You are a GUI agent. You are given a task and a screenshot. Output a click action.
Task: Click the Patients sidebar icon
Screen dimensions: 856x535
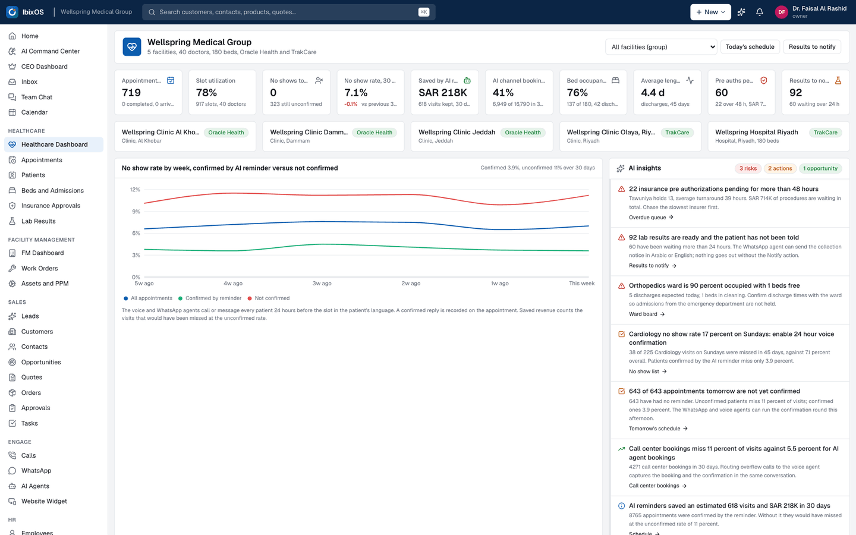coord(12,175)
